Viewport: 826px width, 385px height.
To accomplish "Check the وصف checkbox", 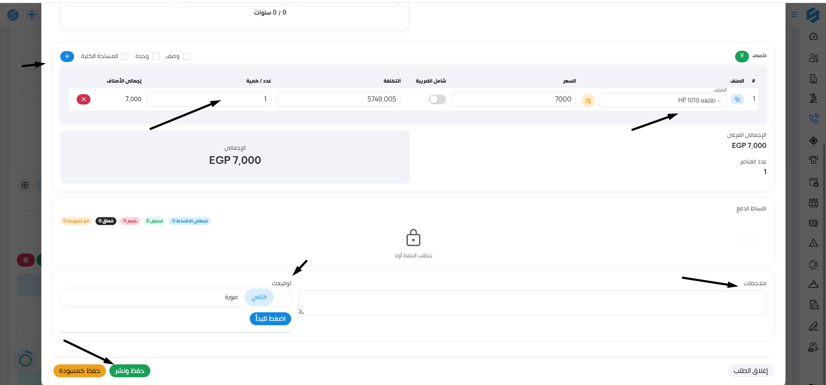I will (x=186, y=56).
